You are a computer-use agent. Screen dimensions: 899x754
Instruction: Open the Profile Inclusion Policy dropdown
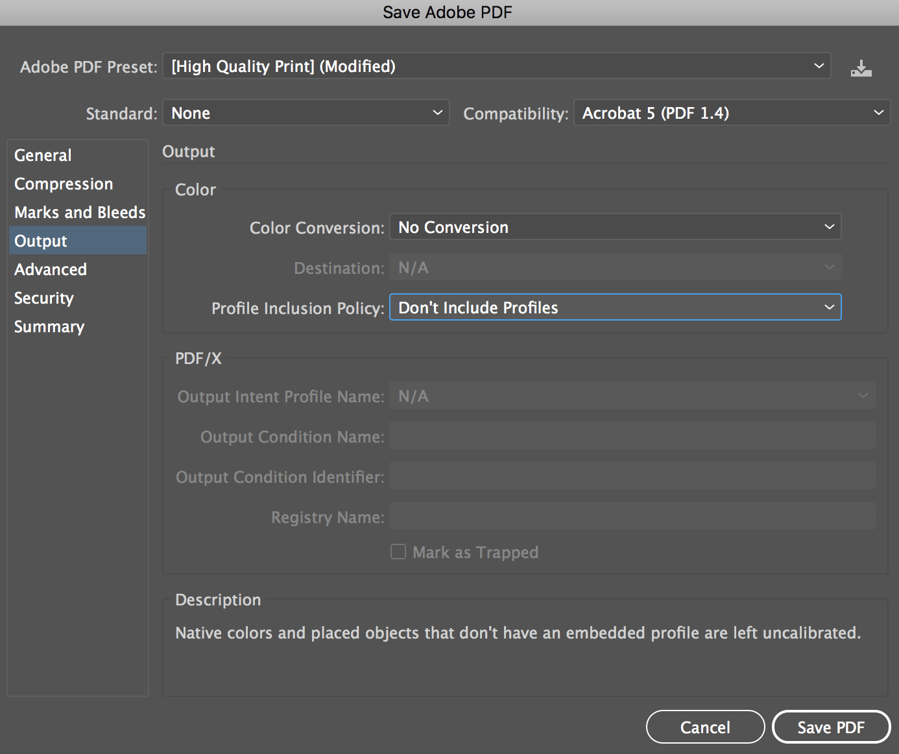point(616,308)
